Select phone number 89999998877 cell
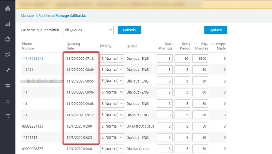272x154 pixels. click(33, 149)
